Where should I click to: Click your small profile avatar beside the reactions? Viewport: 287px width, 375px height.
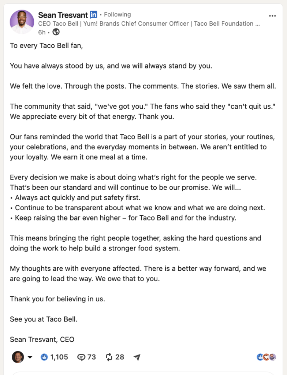pos(18,357)
